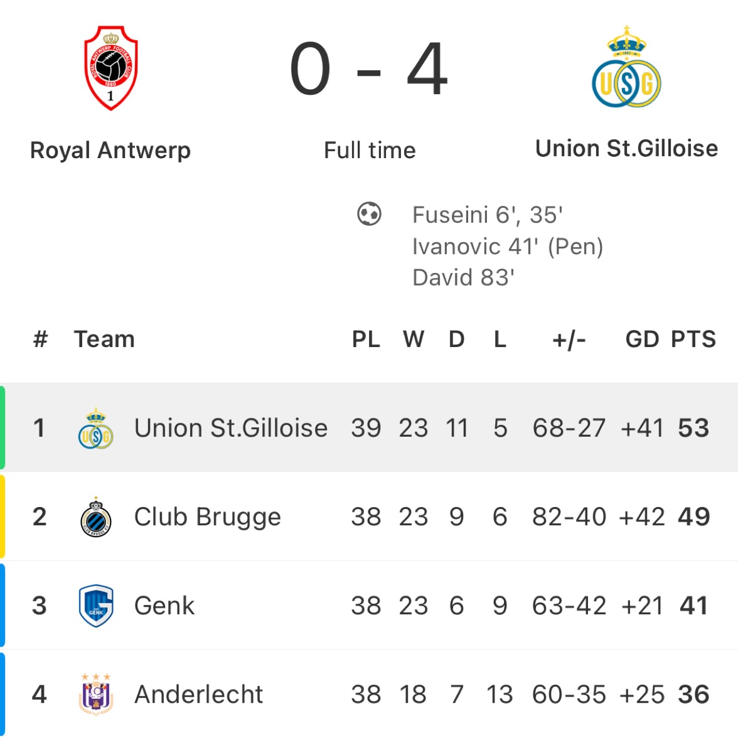Click Ivanovic 41' (Pen) goal entry
738x738 pixels.
508,247
